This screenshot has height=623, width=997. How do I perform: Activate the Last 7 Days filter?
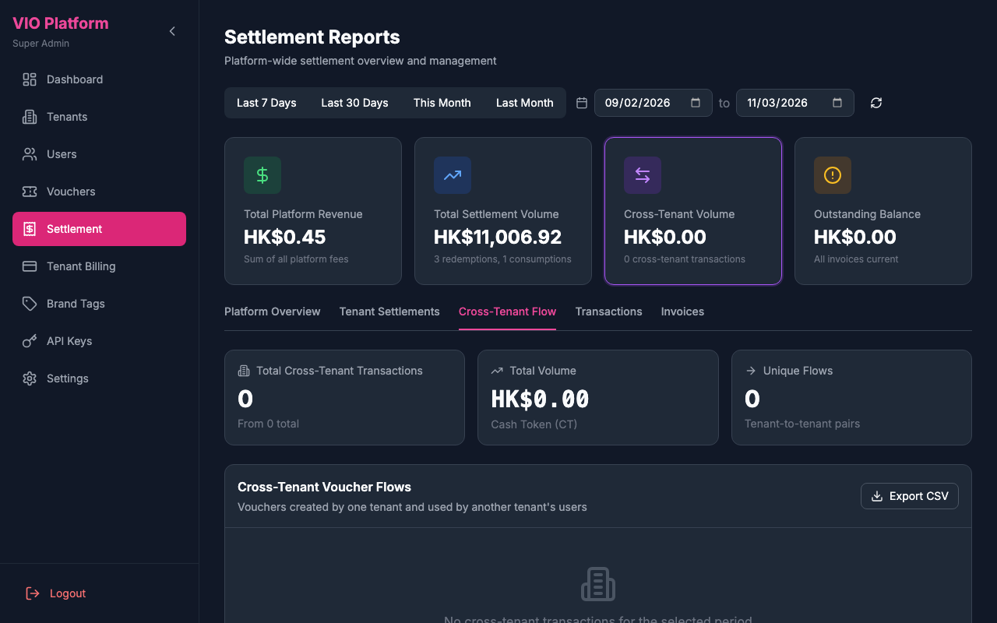266,102
